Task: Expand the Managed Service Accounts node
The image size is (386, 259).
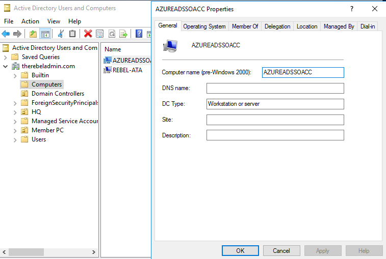Action: pos(15,122)
